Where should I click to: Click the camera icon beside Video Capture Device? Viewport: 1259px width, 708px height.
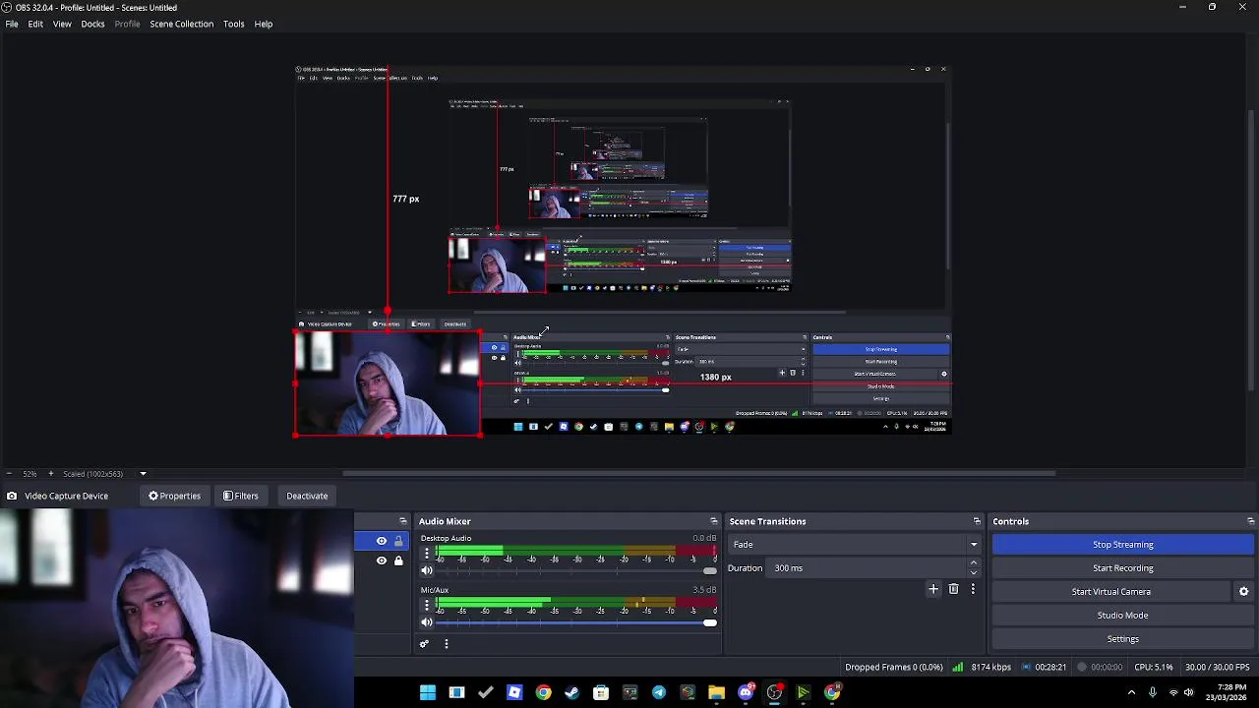click(12, 496)
